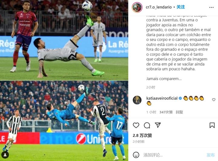Reply to the comment using 回复
The image size is (218, 161).
point(179,112)
